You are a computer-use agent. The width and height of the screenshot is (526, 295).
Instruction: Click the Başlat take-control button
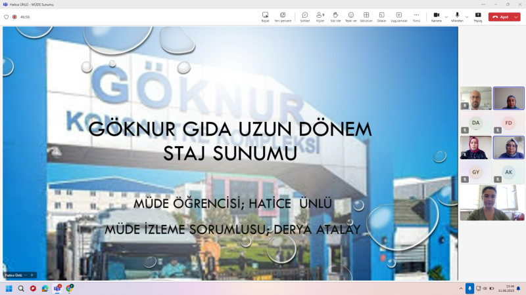coord(266,17)
